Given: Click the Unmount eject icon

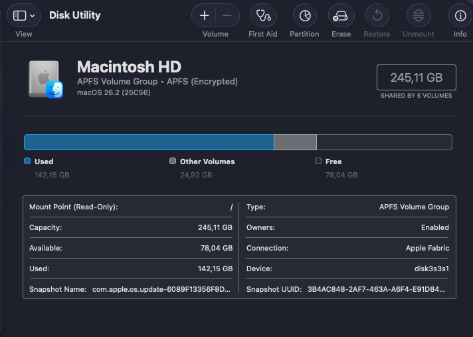Looking at the screenshot, I should 419,15.
